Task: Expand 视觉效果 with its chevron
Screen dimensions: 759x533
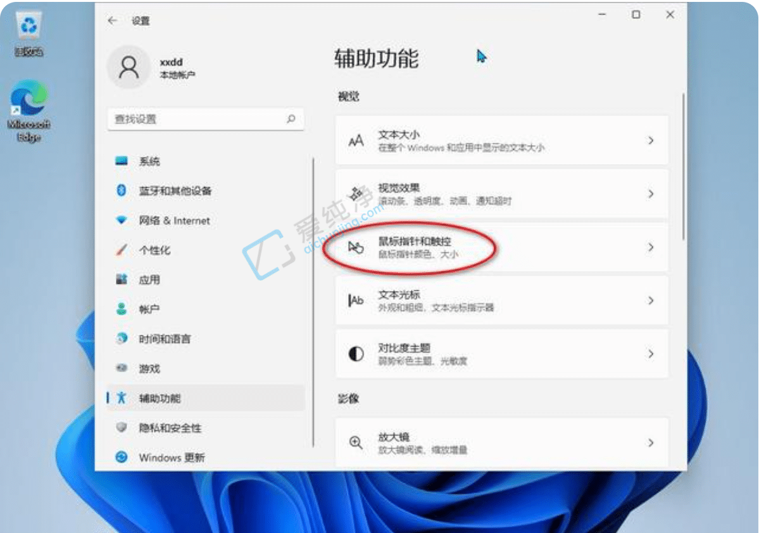Action: coord(651,194)
